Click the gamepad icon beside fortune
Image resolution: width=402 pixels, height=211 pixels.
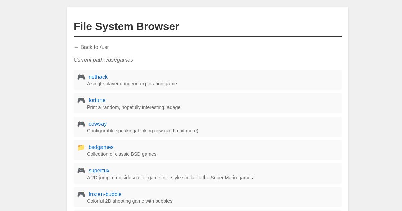[x=81, y=100]
